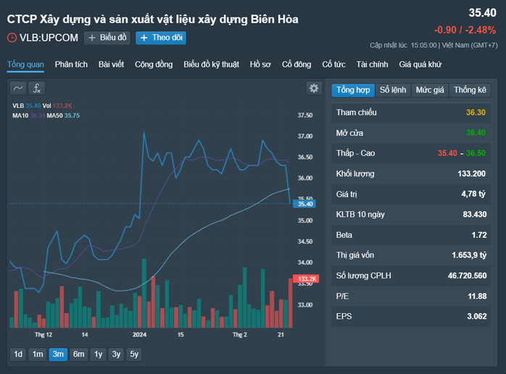506x374 pixels.
Task: Open the Hồ sơ tab
Action: [260, 65]
